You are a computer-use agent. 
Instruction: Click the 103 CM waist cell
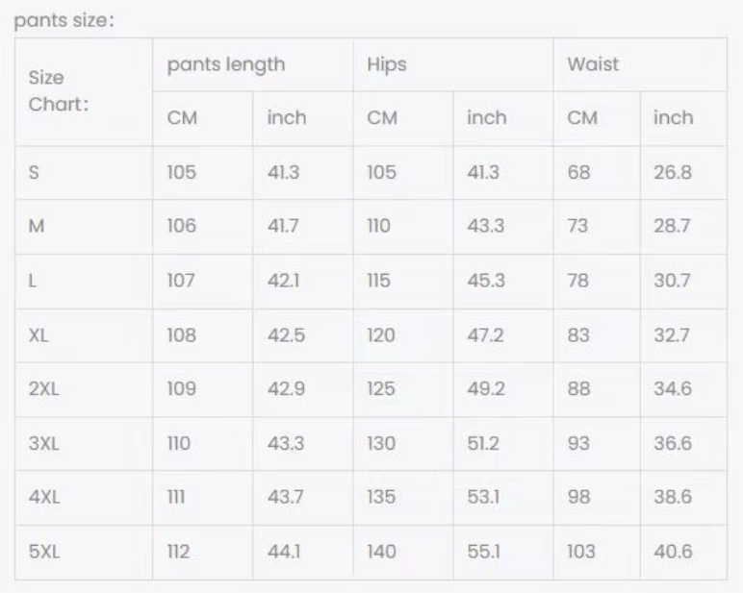597,553
